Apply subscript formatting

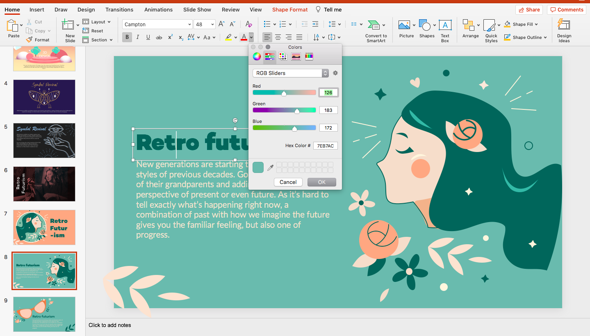click(x=181, y=37)
